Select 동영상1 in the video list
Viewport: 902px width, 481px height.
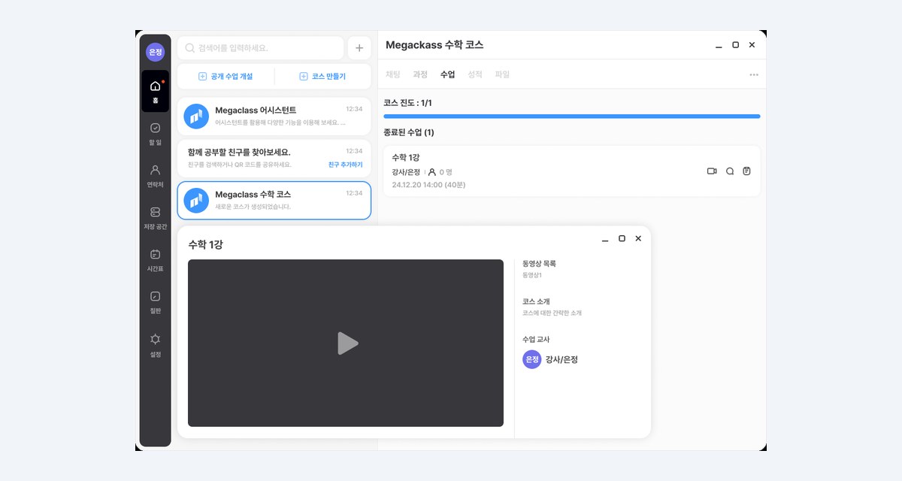pyautogui.click(x=532, y=275)
